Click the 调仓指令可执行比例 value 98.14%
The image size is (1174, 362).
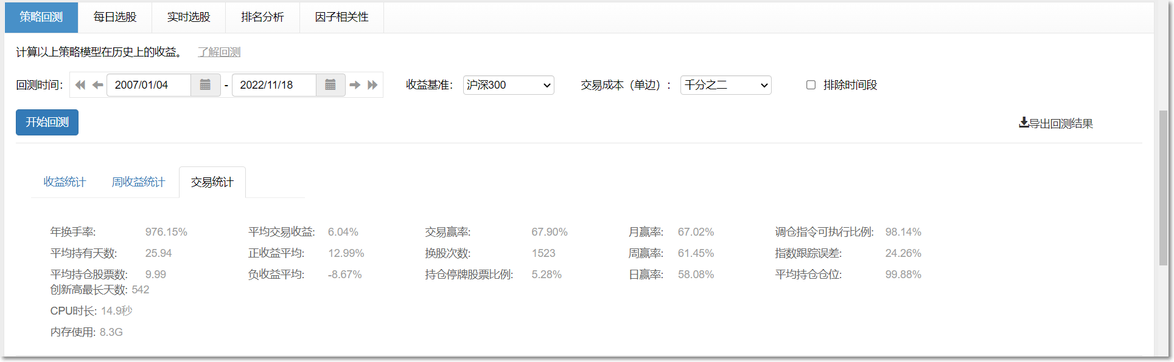click(903, 232)
